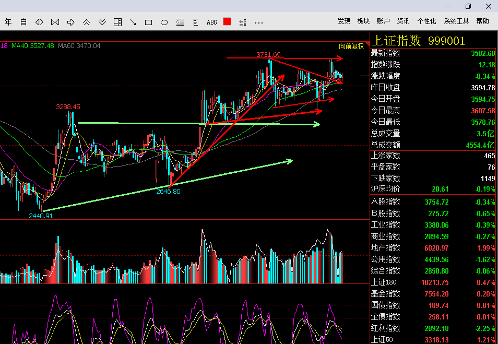Click the right arrow toolbar icon

point(71,22)
